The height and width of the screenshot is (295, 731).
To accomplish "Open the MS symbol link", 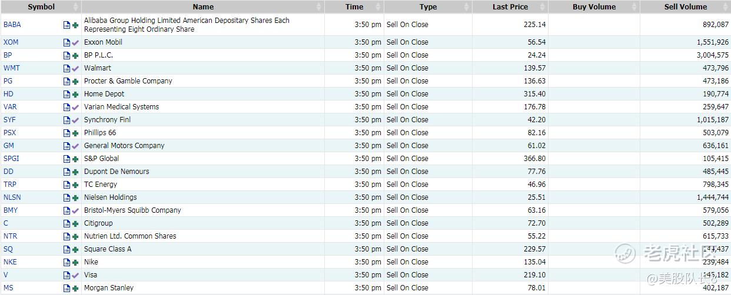I will 8,288.
